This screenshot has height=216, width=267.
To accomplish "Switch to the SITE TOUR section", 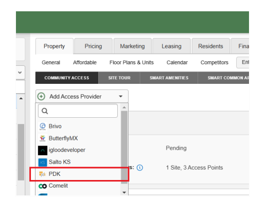I will click(x=119, y=78).
